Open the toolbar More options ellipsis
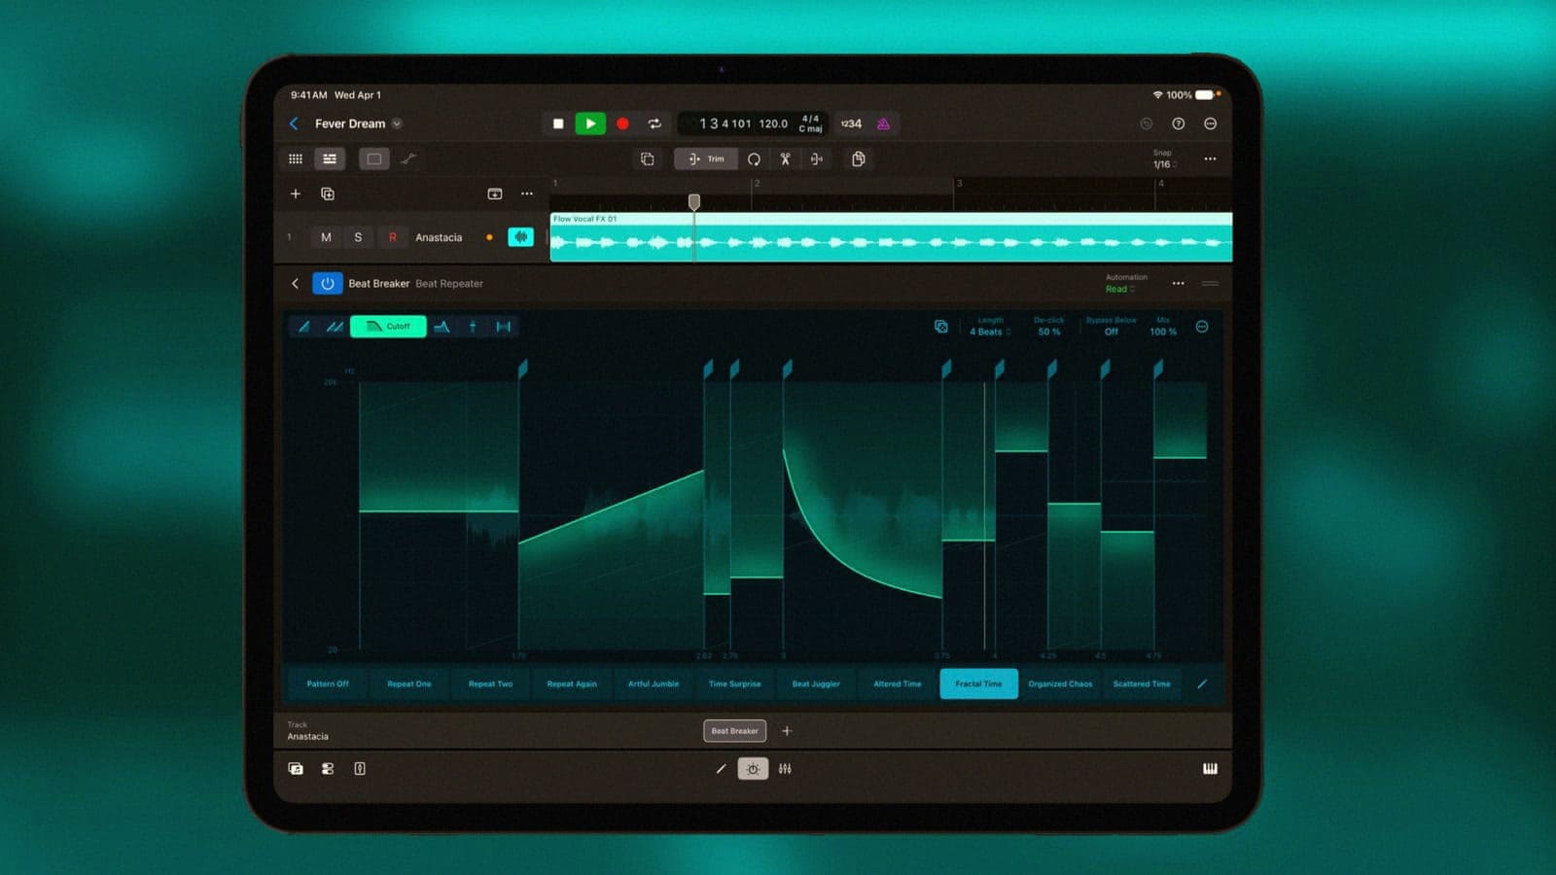The width and height of the screenshot is (1556, 875). tap(1210, 158)
